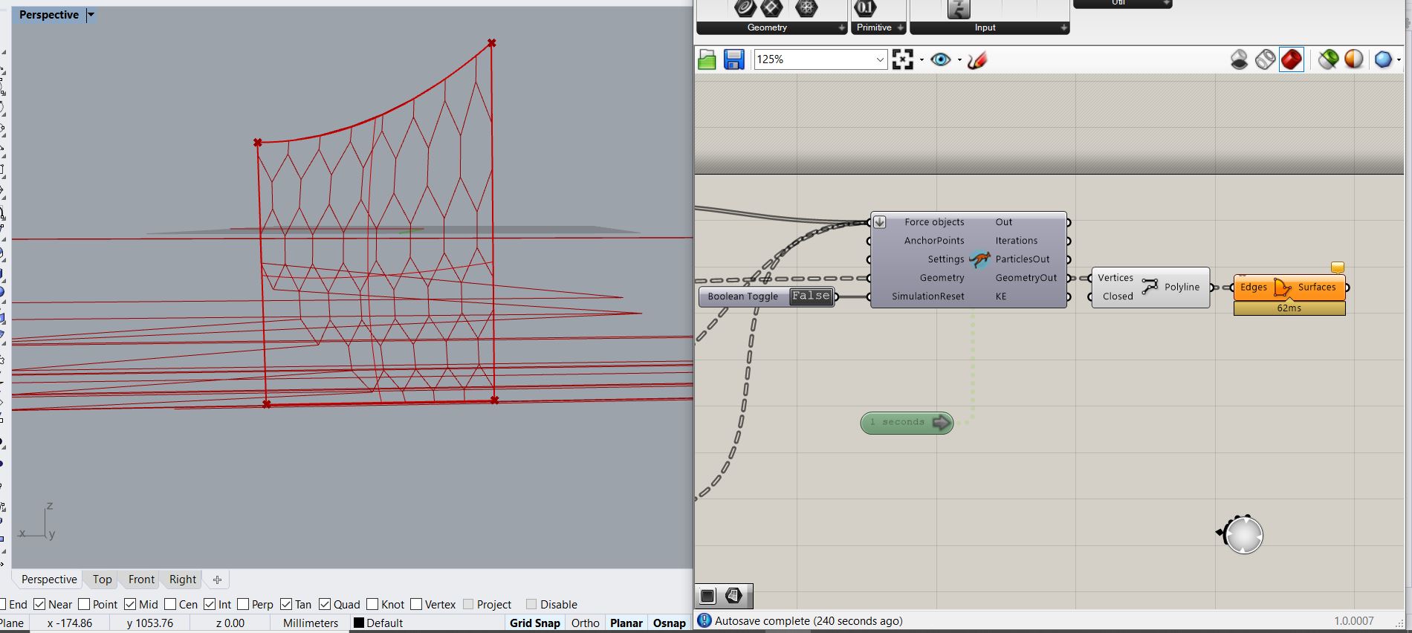
Task: Click the autosave info icon in status bar
Action: pyautogui.click(x=705, y=620)
